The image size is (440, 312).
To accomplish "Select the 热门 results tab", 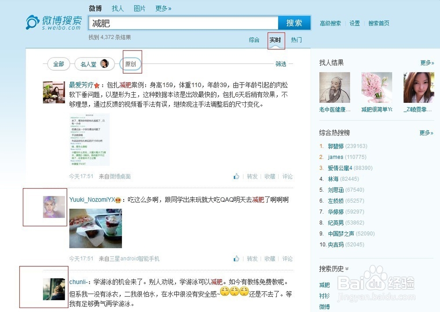I will click(296, 40).
